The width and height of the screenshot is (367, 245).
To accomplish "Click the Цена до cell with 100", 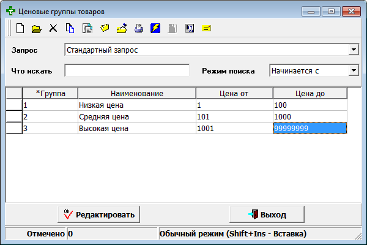I will coord(310,105).
